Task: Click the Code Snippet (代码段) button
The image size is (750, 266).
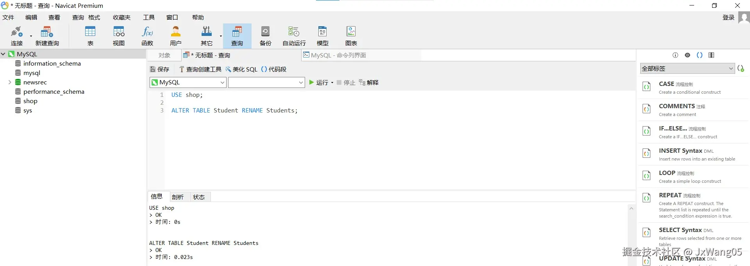Action: [274, 70]
